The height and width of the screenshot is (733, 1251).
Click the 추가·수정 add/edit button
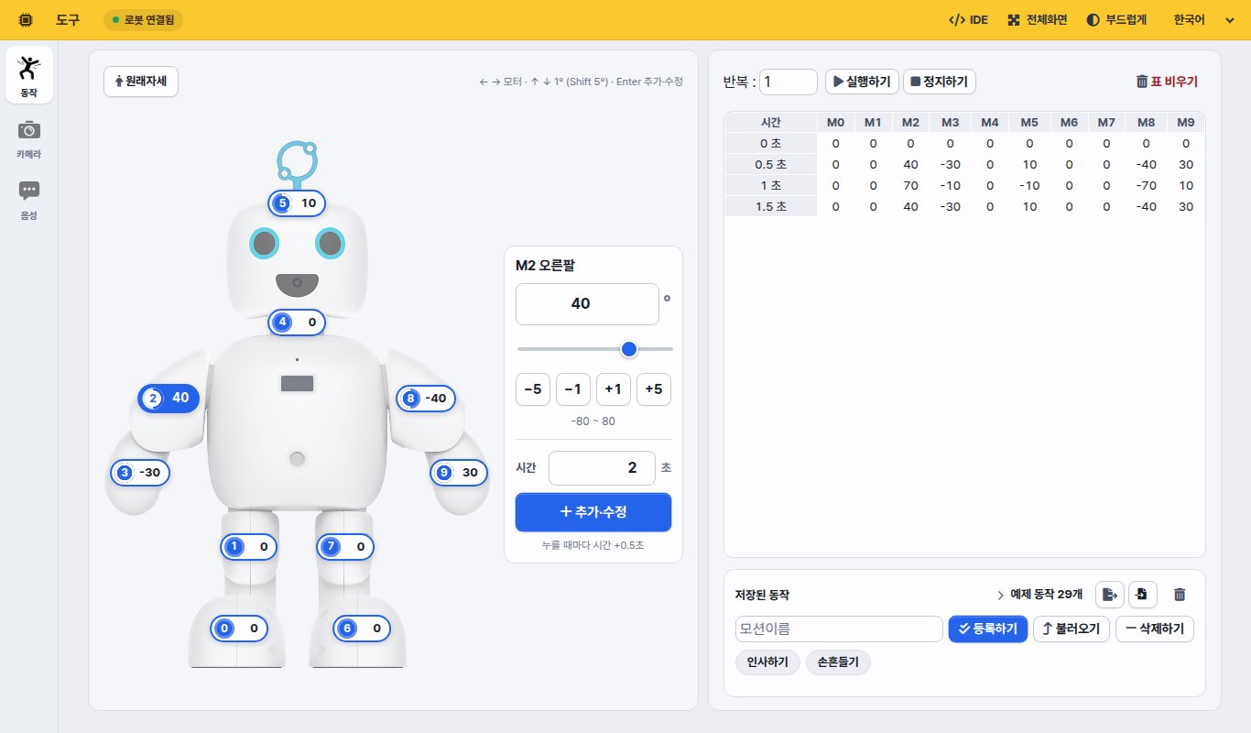[593, 512]
